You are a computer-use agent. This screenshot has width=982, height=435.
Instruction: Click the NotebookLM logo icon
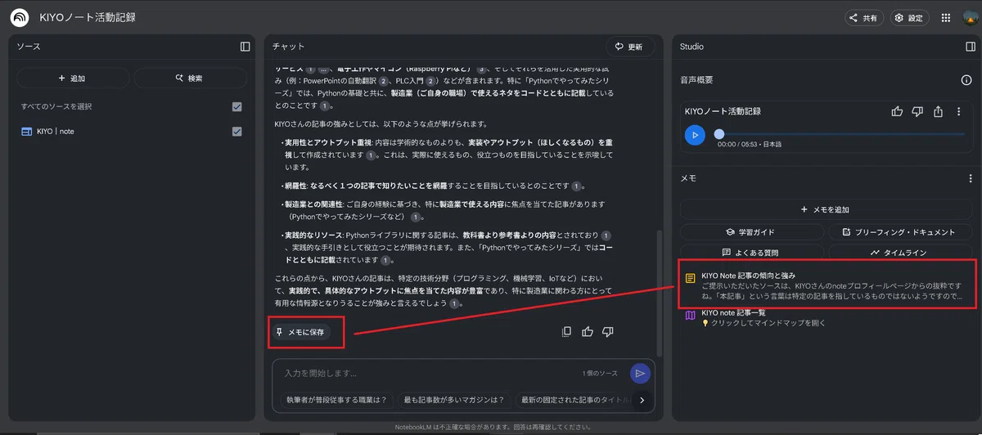(x=20, y=17)
